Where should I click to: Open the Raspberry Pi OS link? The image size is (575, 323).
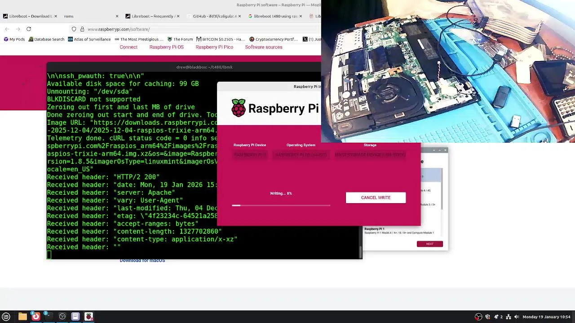167,47
